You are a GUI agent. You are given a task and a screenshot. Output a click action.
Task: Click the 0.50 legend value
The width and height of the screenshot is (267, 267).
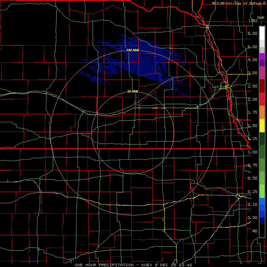click(x=252, y=178)
